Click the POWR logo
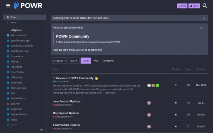This screenshot has width=213, height=133. tap(28, 6)
